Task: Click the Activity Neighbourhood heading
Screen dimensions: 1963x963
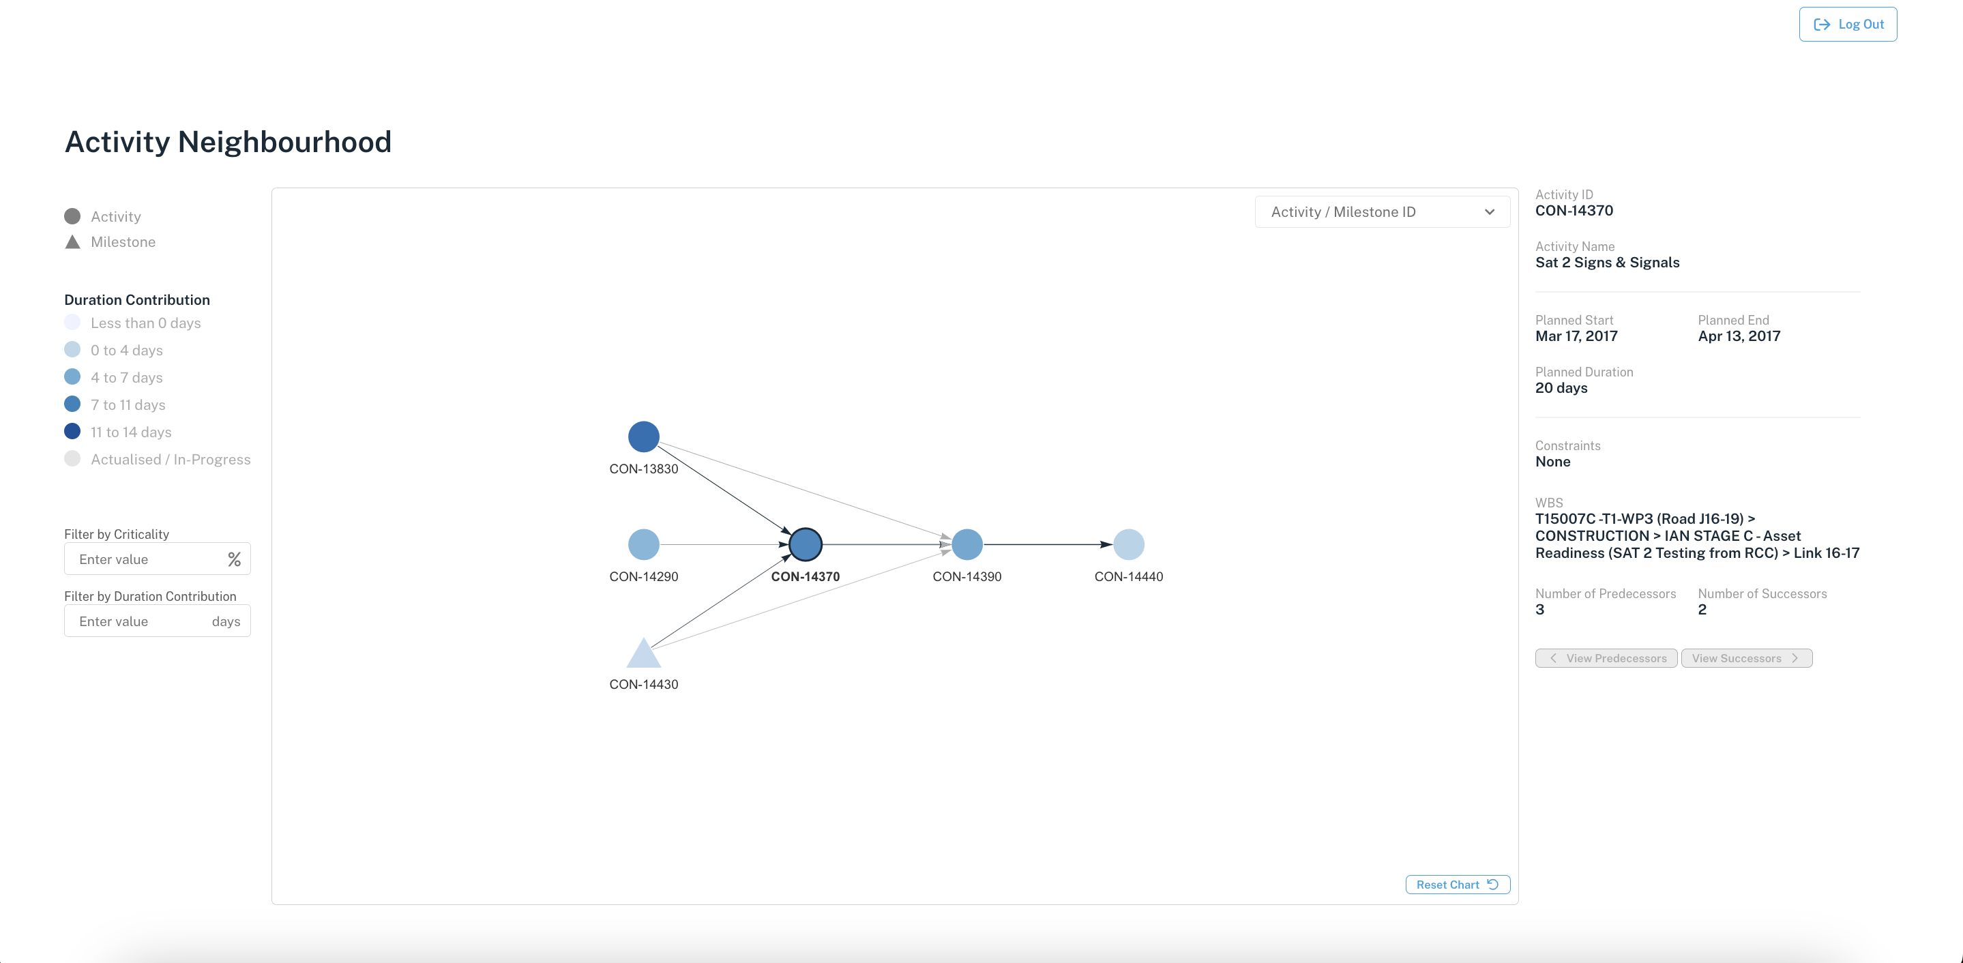Action: point(228,142)
